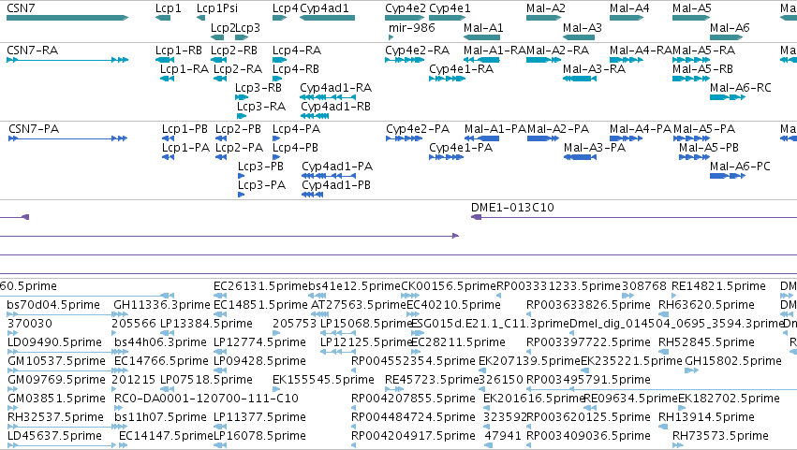Click EST EC26131.5prime
This screenshot has width=797, height=450.
tap(260, 286)
